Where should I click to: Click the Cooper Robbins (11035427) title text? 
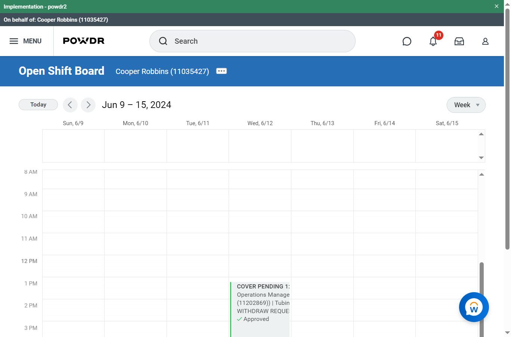pos(162,71)
